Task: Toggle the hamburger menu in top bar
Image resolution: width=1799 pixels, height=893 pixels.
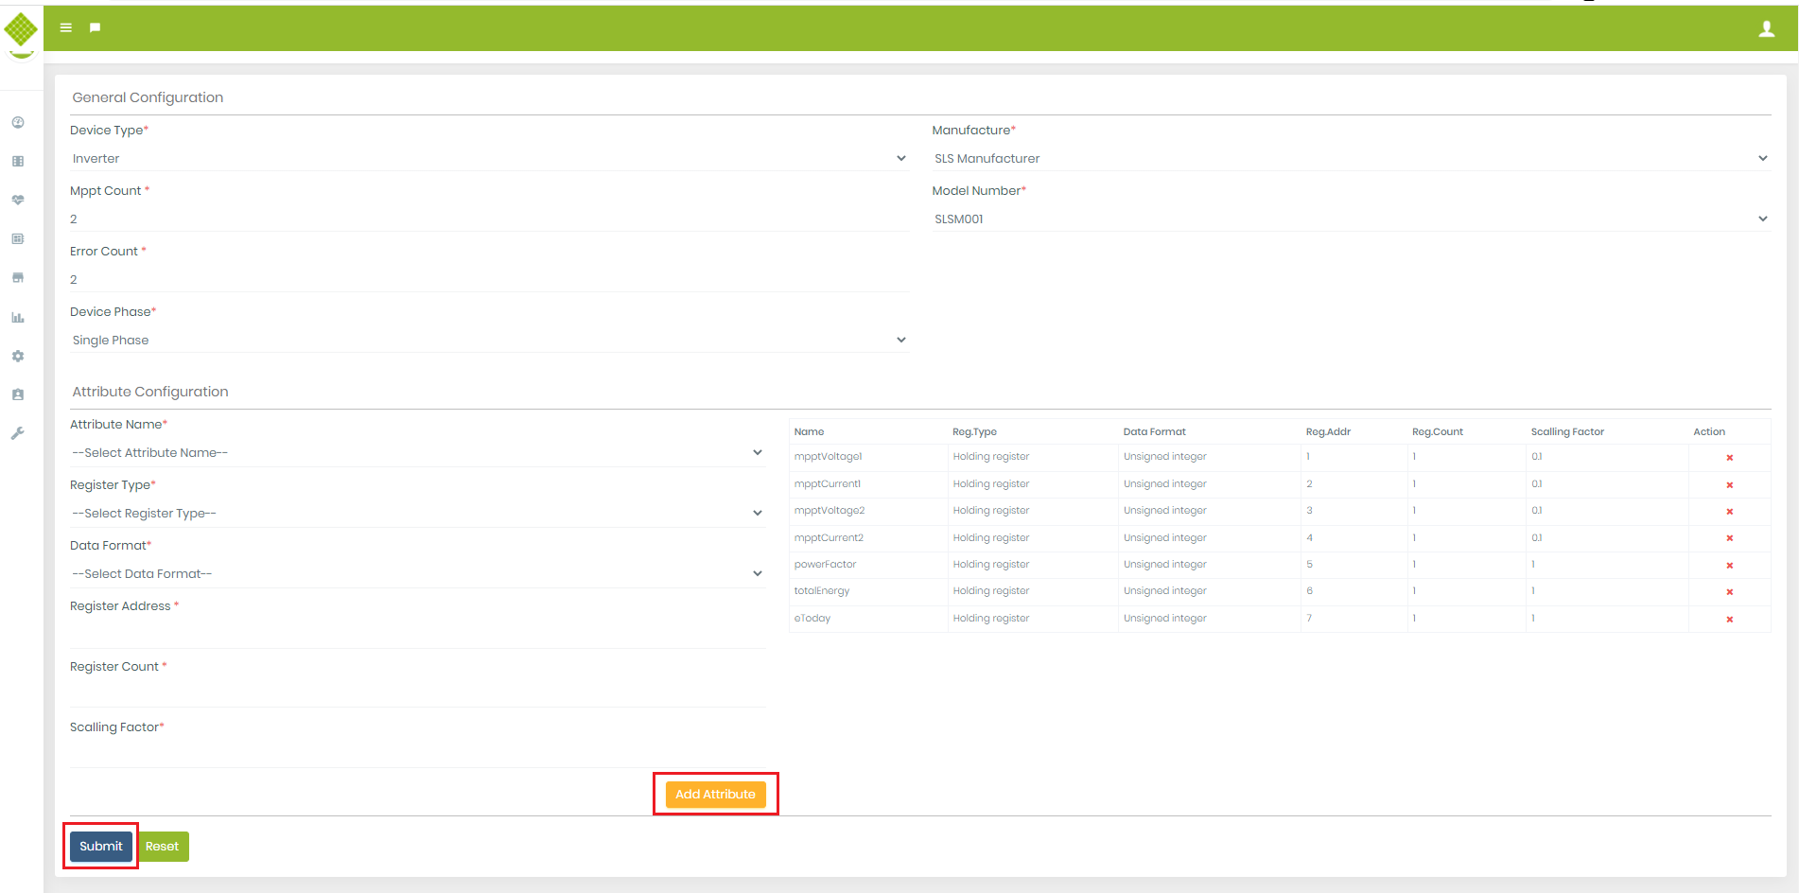Action: click(x=66, y=28)
